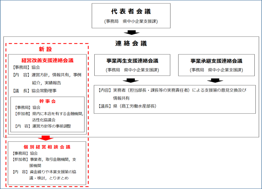The width and height of the screenshot is (262, 189).
Task: Click the black arrow under 事業承継支援連絡会議
Action: click(x=215, y=80)
